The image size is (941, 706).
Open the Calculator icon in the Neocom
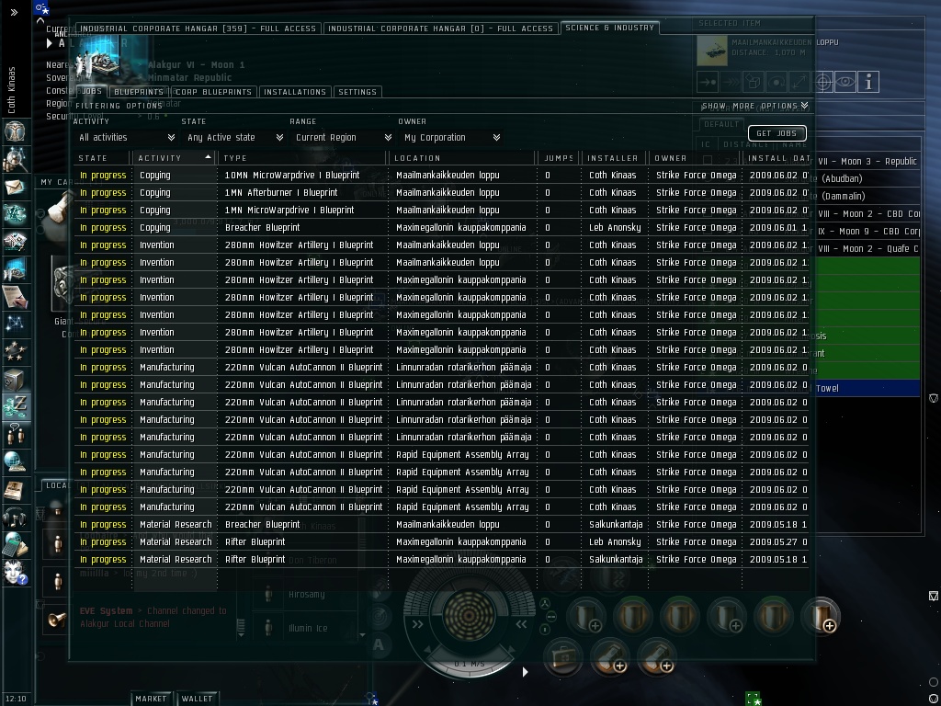pos(15,545)
